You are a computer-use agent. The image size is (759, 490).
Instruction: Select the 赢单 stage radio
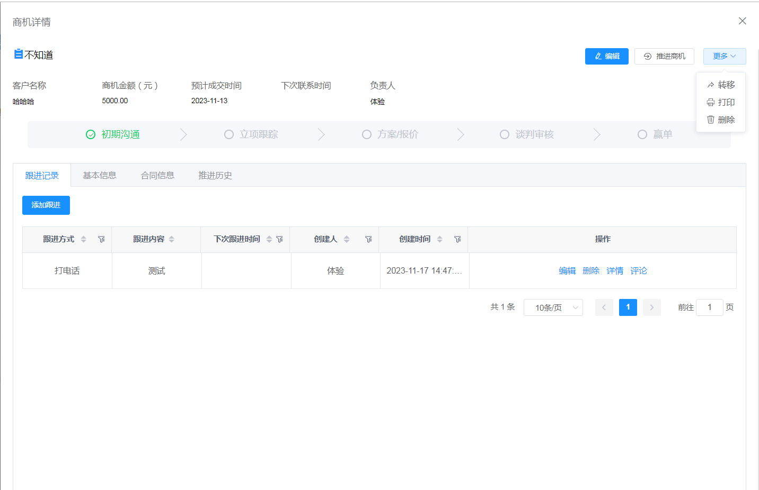(642, 134)
